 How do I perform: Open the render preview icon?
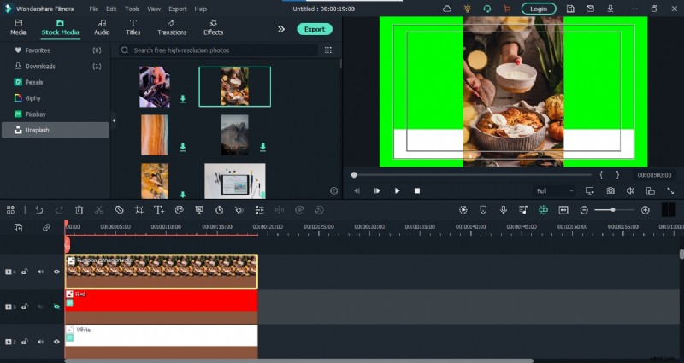point(463,210)
